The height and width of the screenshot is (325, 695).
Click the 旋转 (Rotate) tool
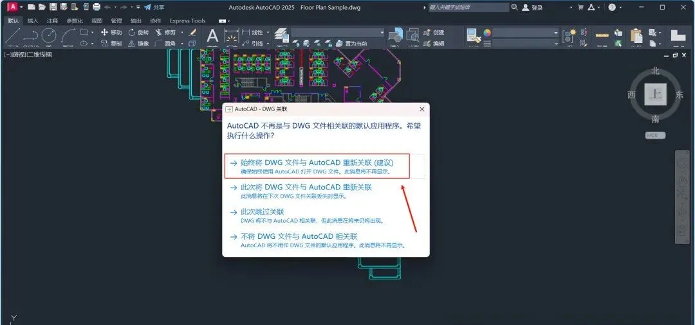139,32
